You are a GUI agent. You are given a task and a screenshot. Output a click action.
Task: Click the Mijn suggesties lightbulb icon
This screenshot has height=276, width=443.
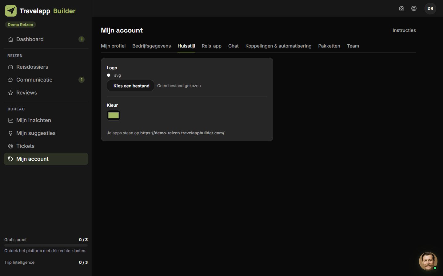click(x=10, y=133)
